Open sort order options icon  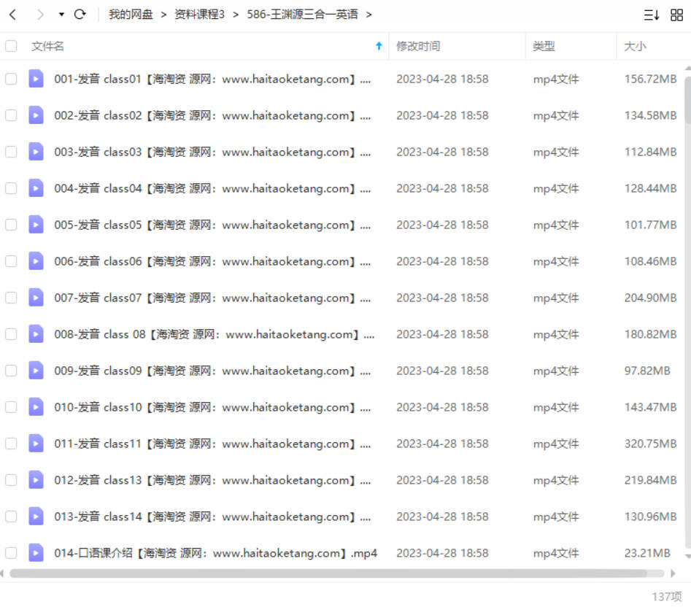(x=652, y=15)
